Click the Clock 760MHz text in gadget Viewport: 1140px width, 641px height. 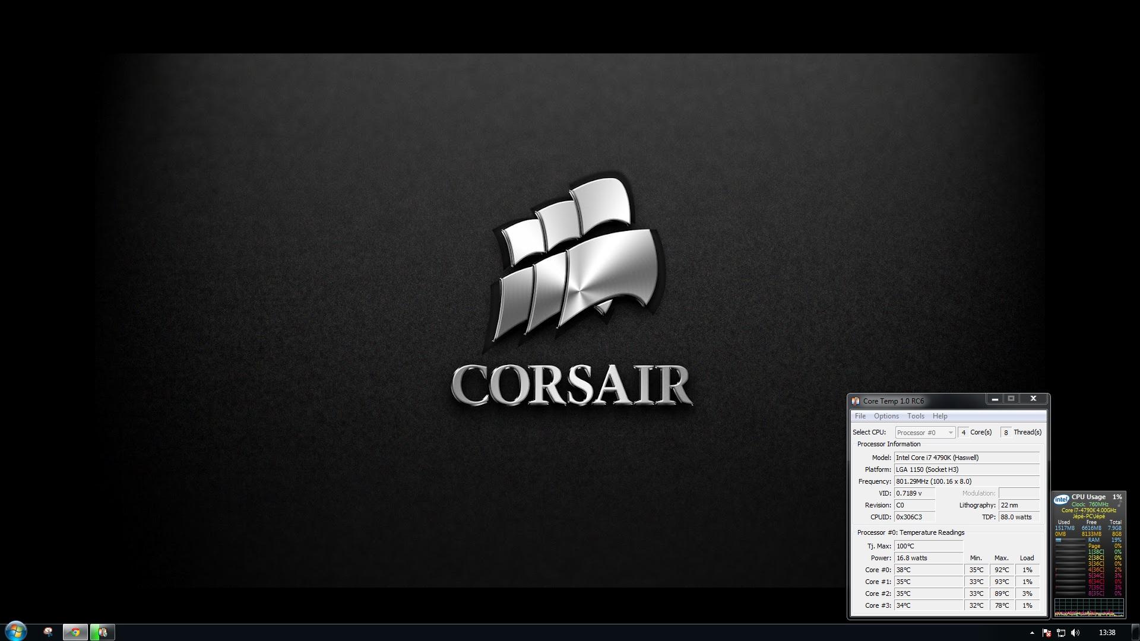tap(1090, 504)
